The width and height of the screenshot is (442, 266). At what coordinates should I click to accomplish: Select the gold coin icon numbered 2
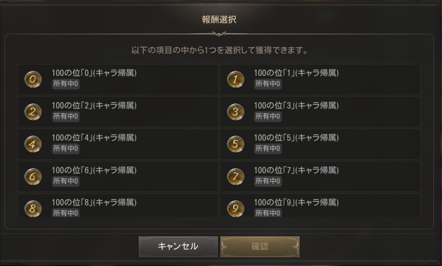point(33,112)
